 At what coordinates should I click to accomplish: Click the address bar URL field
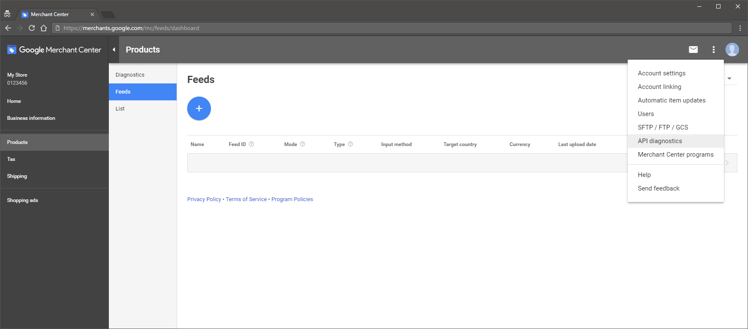[x=392, y=28]
